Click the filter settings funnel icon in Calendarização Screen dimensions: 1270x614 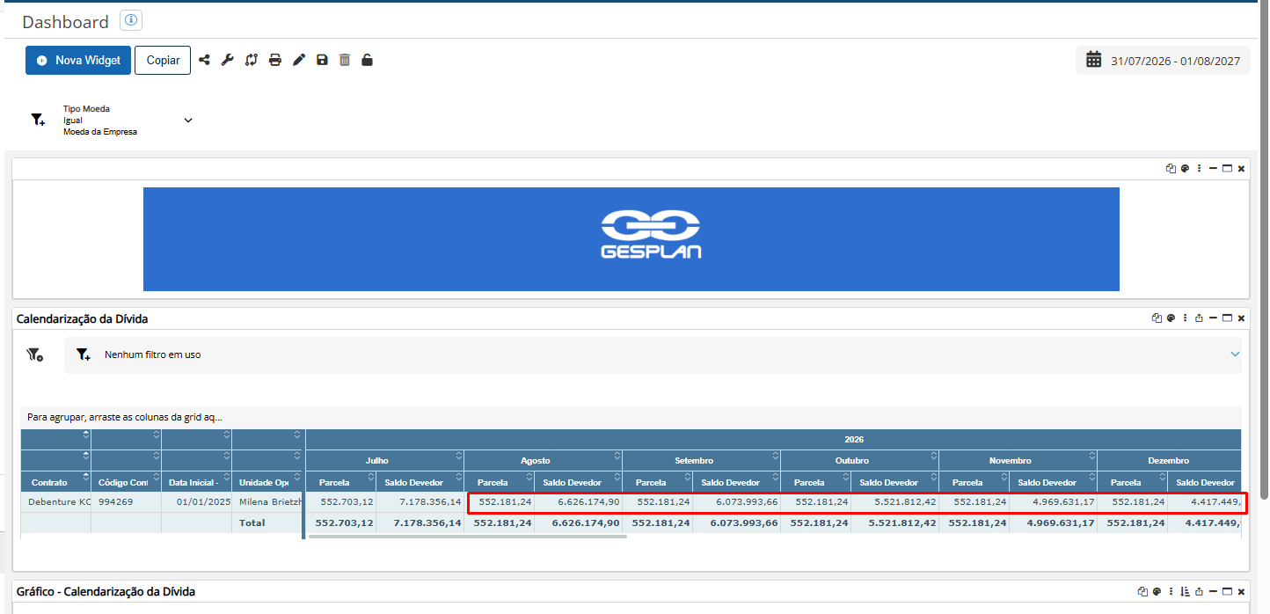[34, 355]
